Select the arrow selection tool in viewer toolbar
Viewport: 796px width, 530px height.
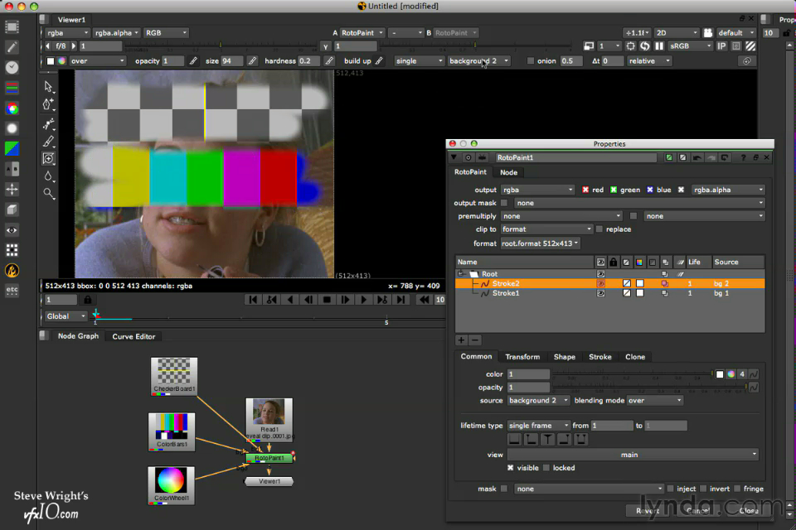[x=49, y=87]
